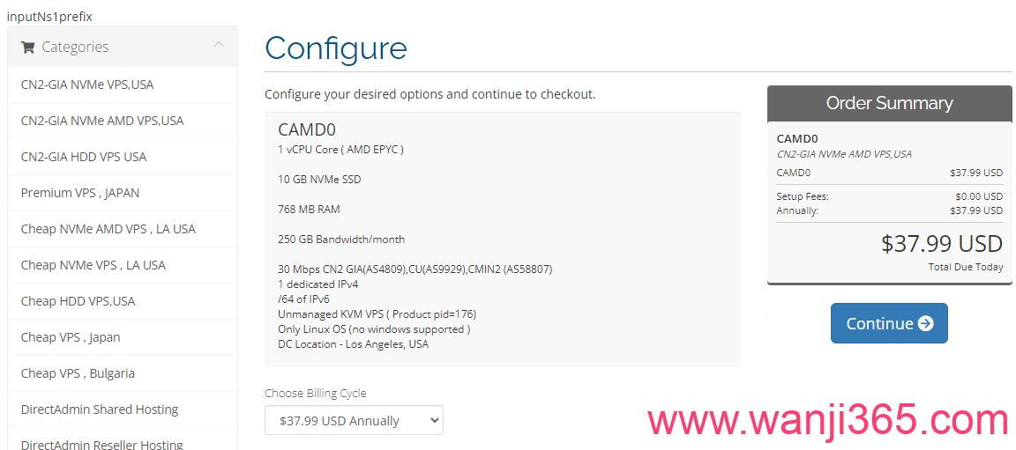Image resolution: width=1016 pixels, height=450 pixels.
Task: Open Cheap VPS, Japan category
Action: pos(71,337)
